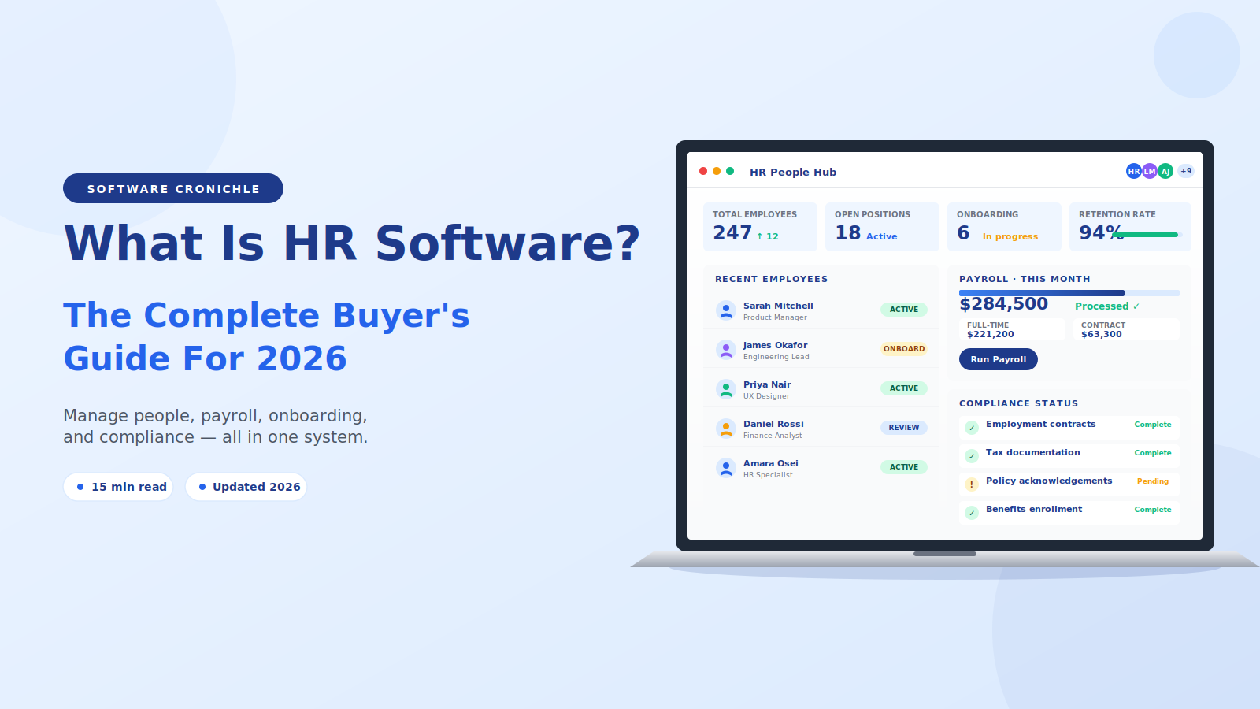Click James Okafor's ONBOARD status badge
The image size is (1260, 709).
tap(904, 349)
